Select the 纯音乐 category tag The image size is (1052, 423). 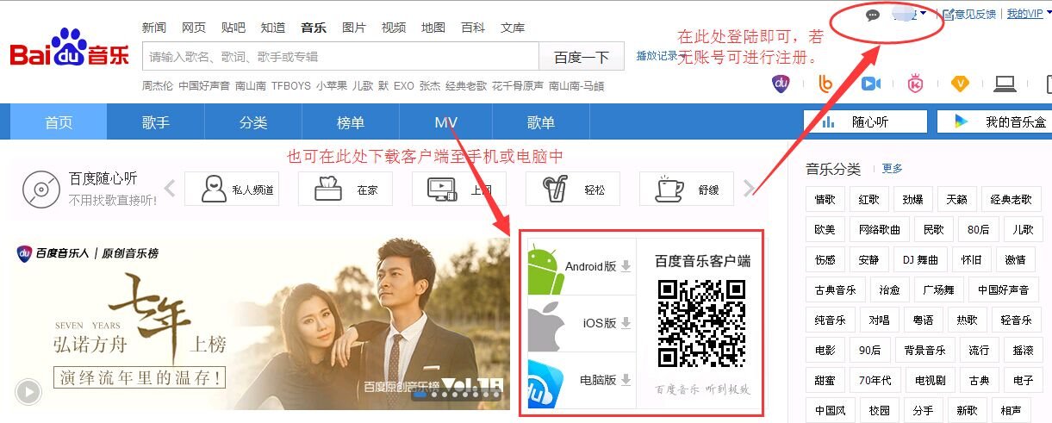point(831,320)
